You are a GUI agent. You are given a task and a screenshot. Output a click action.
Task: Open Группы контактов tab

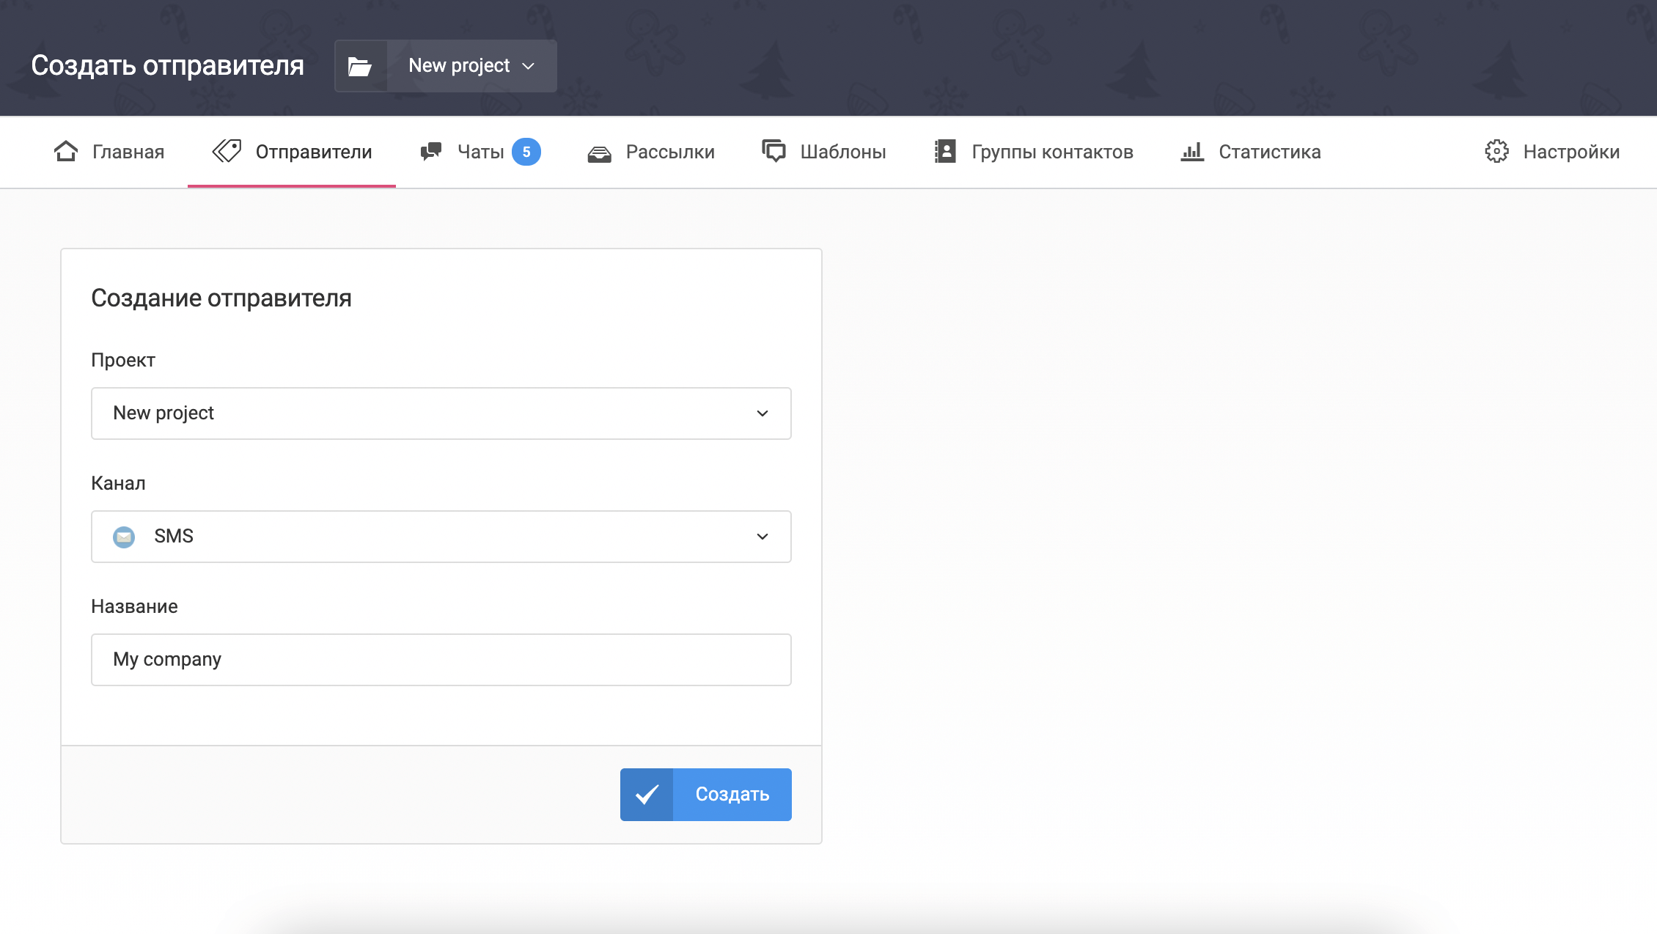(1033, 152)
